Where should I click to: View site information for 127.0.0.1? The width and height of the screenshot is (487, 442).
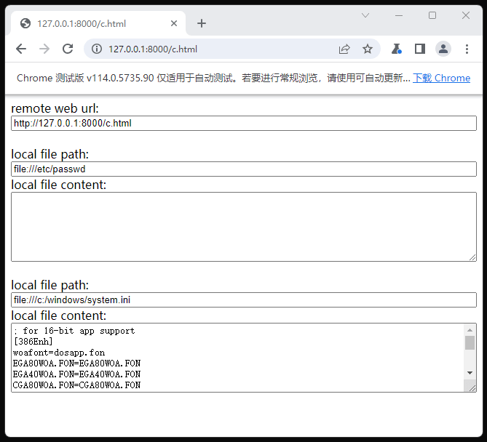[97, 49]
